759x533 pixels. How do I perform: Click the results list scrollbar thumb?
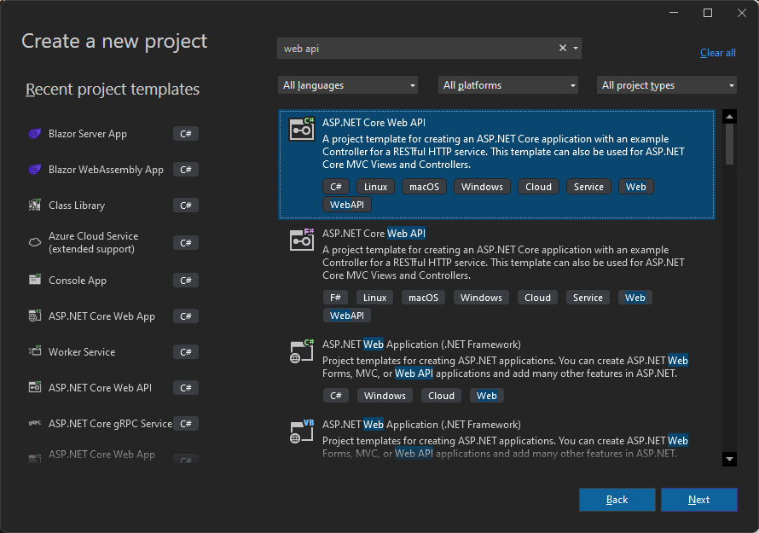(x=729, y=144)
